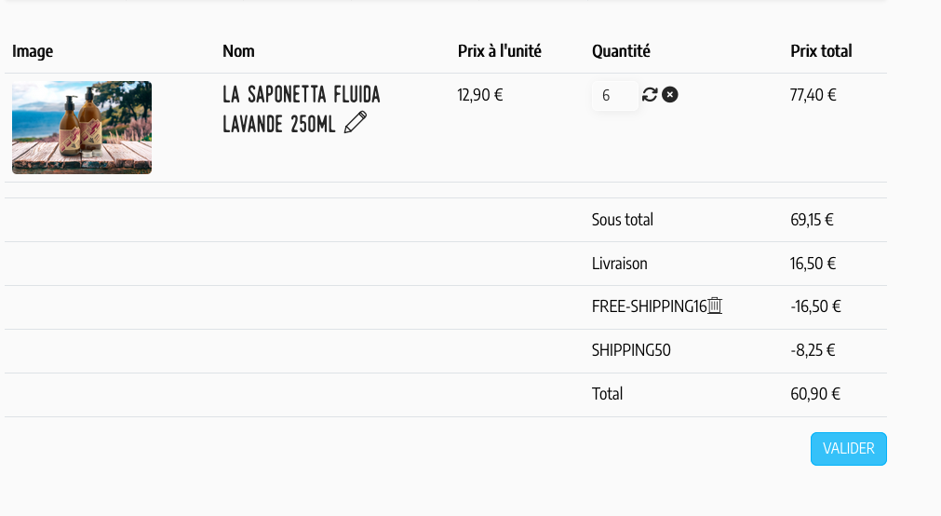The height and width of the screenshot is (516, 941).
Task: Click the pencil edit icon beside Lavande 250ML
Action: 356,123
